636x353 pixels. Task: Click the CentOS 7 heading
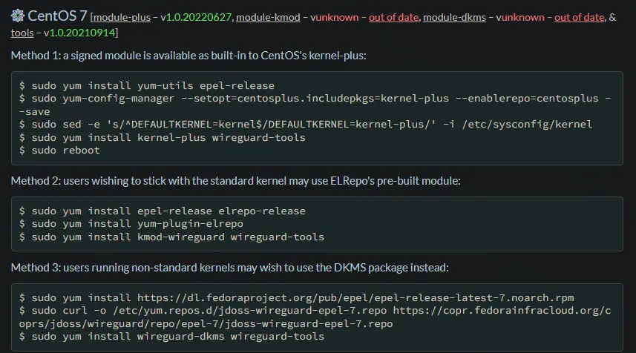(58, 16)
